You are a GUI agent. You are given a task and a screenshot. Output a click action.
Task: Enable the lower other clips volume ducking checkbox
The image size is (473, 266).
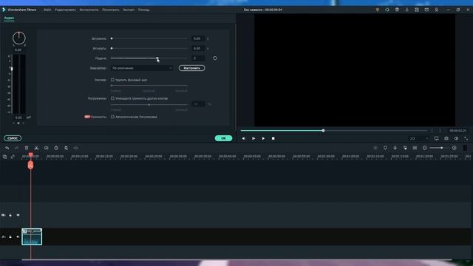pyautogui.click(x=112, y=98)
